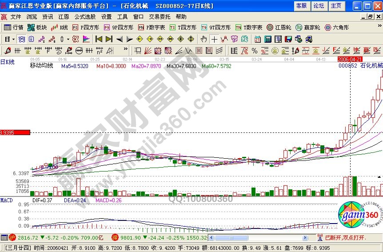Toggle the crosshair cursor mode
The image size is (383, 252).
[x=214, y=39]
